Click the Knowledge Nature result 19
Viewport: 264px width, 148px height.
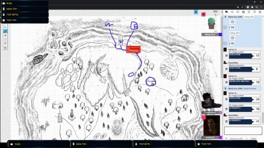pos(257,82)
